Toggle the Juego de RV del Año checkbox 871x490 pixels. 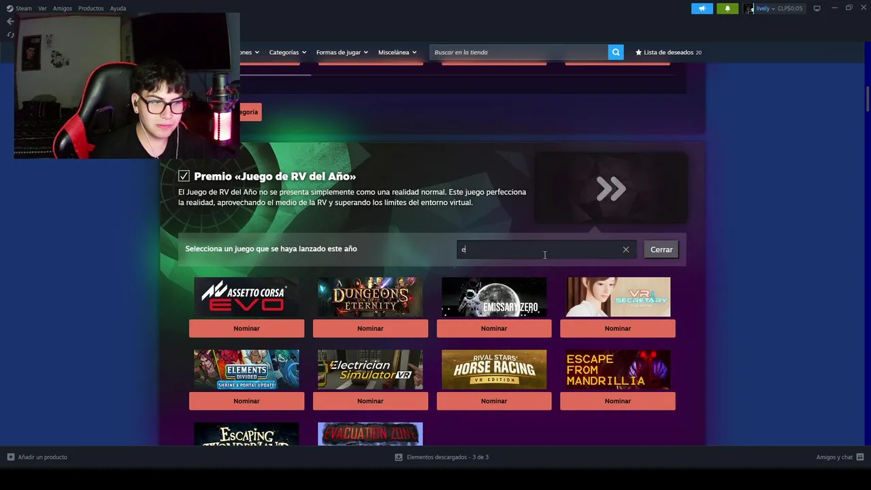pos(184,176)
